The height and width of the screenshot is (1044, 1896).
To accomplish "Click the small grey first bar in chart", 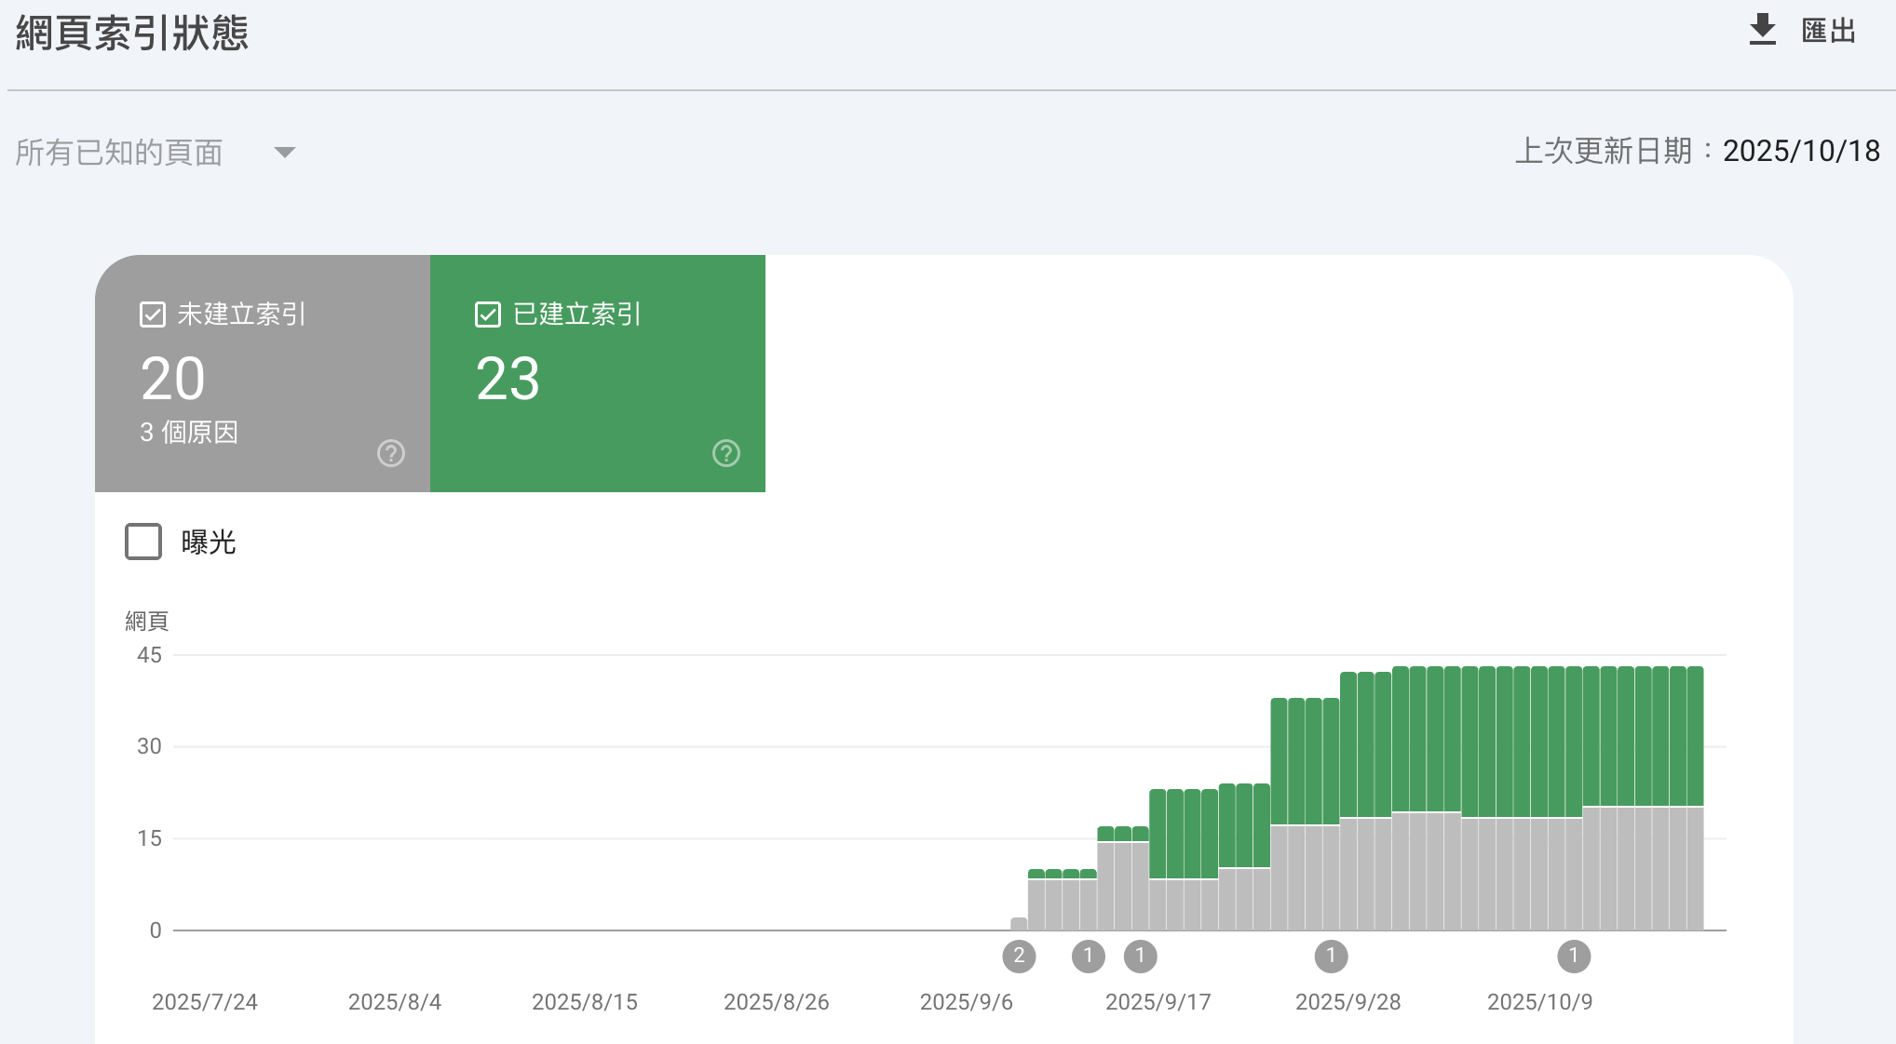I will [x=1019, y=924].
